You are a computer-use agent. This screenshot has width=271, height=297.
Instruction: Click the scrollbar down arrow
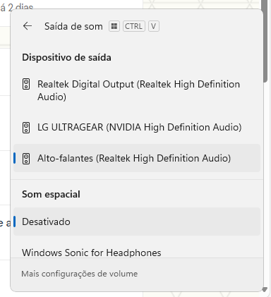pos(265,289)
